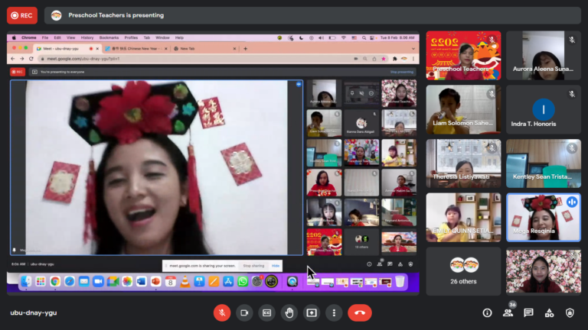Switch to the Chinese New Year browser tab
588x330 pixels.
tap(136, 48)
